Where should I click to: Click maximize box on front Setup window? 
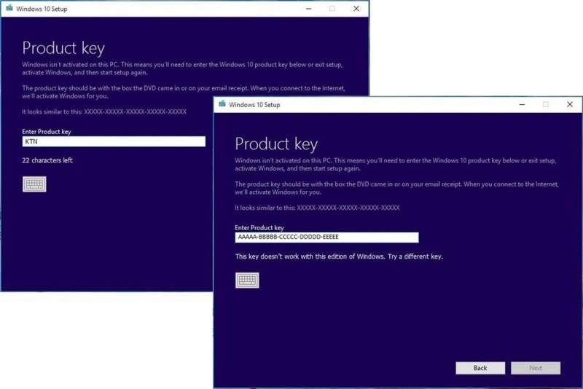pos(545,104)
